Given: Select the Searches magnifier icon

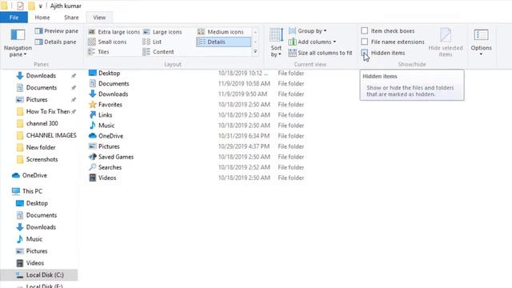Looking at the screenshot, I should coord(93,167).
